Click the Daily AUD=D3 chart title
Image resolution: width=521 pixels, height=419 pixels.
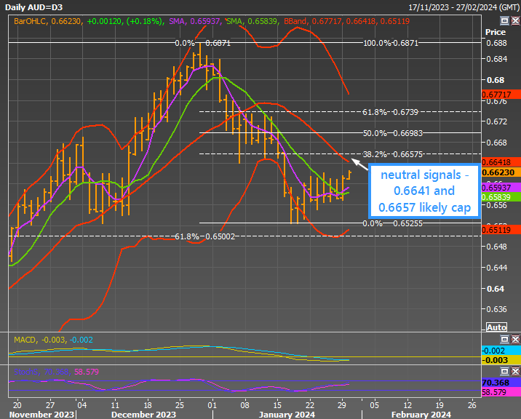pyautogui.click(x=33, y=7)
